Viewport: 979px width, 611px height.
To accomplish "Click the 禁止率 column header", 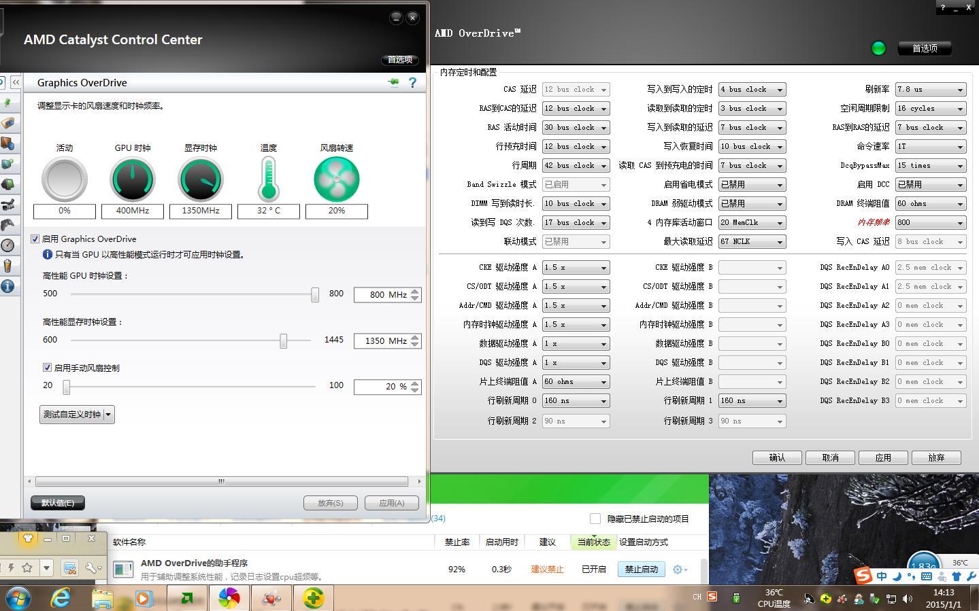I will [x=457, y=542].
